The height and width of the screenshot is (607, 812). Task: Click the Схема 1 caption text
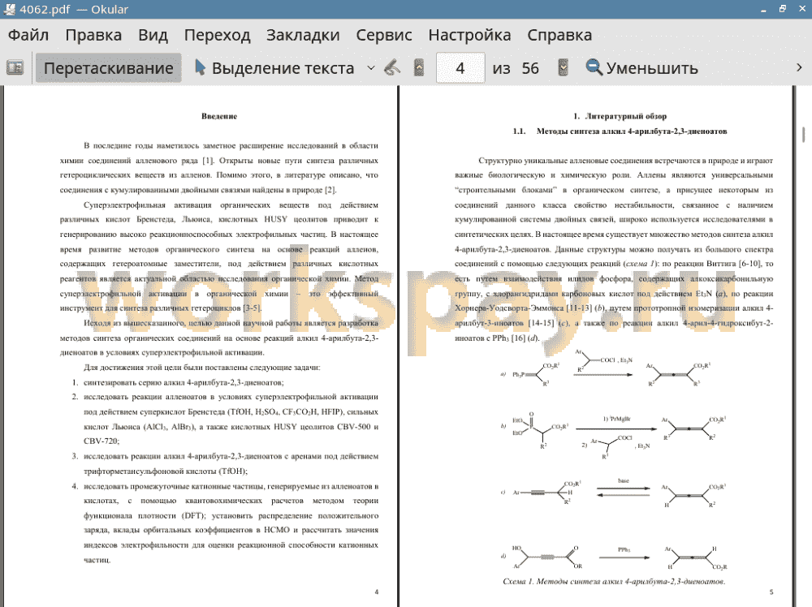tap(614, 581)
